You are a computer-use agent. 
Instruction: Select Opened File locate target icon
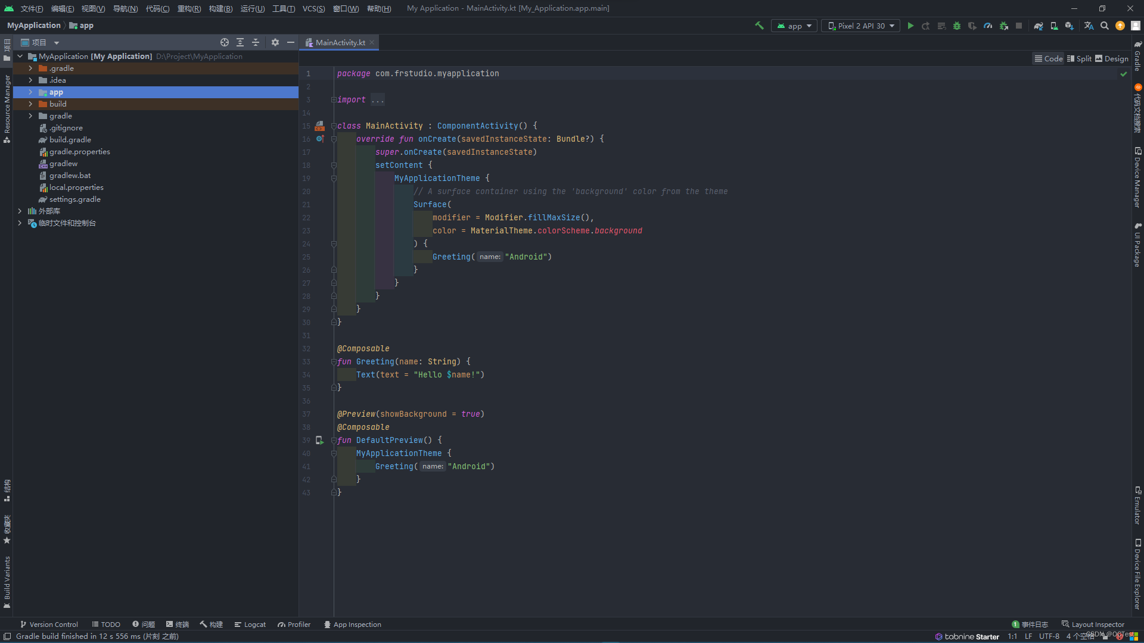[x=225, y=42]
